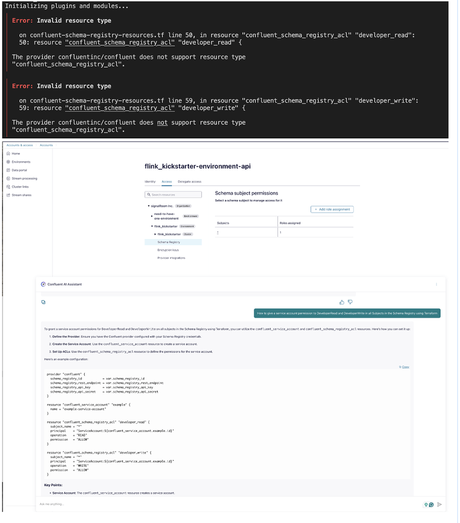Select Stream processing in the sidebar
Viewport: 460px width, 523px height.
tap(24, 178)
